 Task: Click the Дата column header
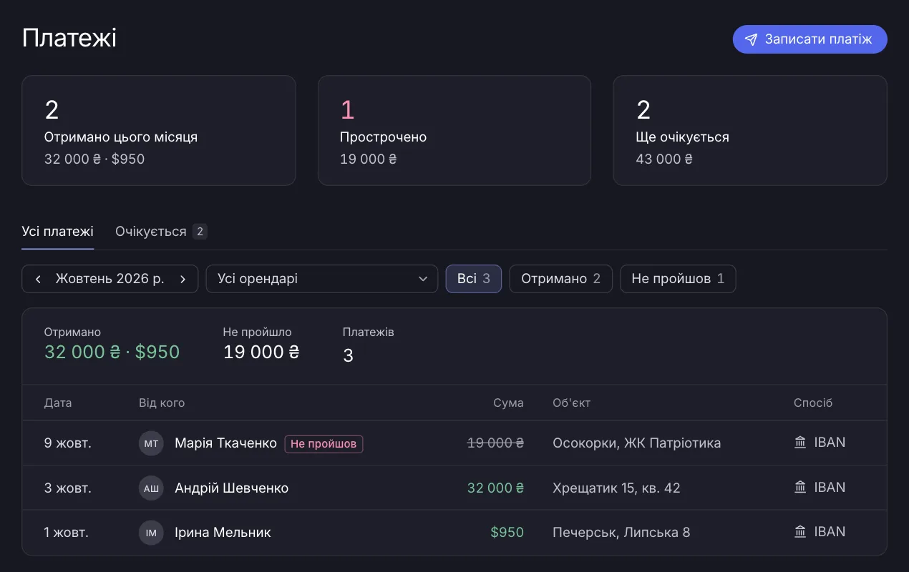point(58,403)
